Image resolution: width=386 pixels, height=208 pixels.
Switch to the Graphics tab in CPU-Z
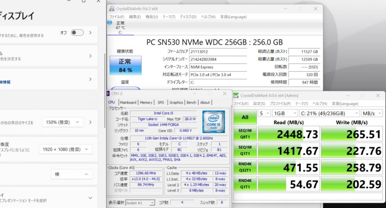pyautogui.click(x=176, y=102)
